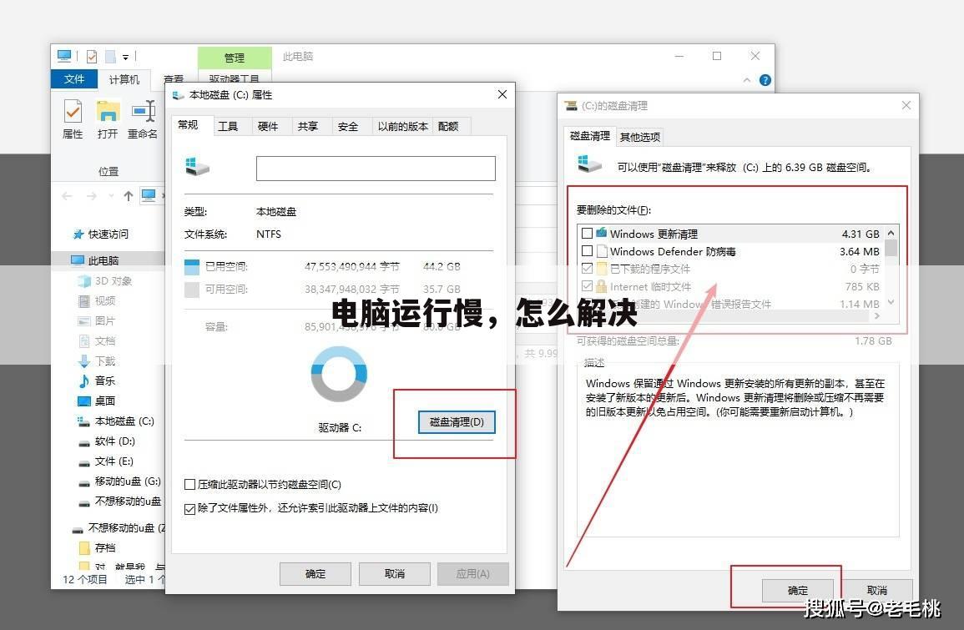964x630 pixels.
Task: Switch to the 安全 tab
Action: pos(348,126)
